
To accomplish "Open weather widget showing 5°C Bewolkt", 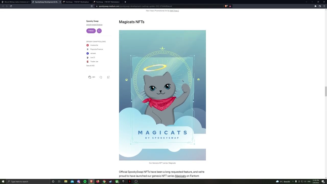I will click(283, 181).
